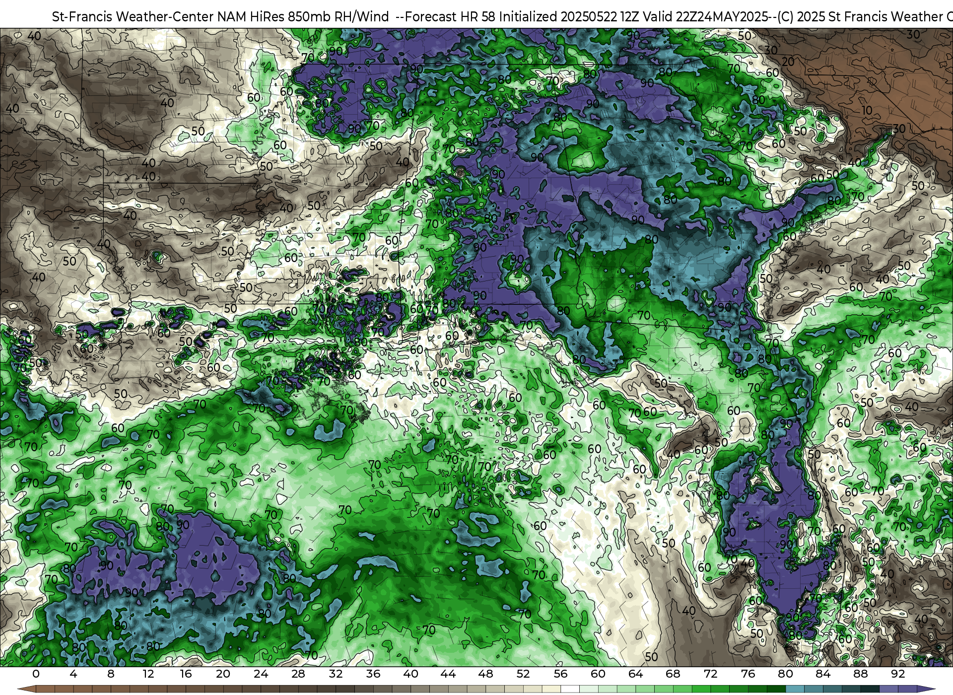953x695 pixels.
Task: Click the color bar legend label 8
Action: (x=111, y=674)
